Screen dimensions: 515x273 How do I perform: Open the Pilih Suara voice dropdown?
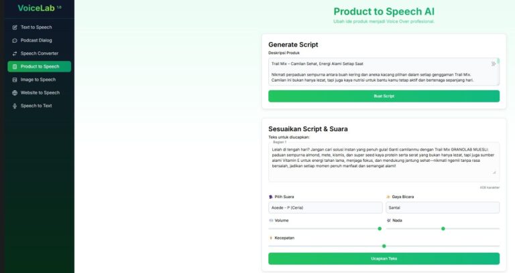coord(325,207)
